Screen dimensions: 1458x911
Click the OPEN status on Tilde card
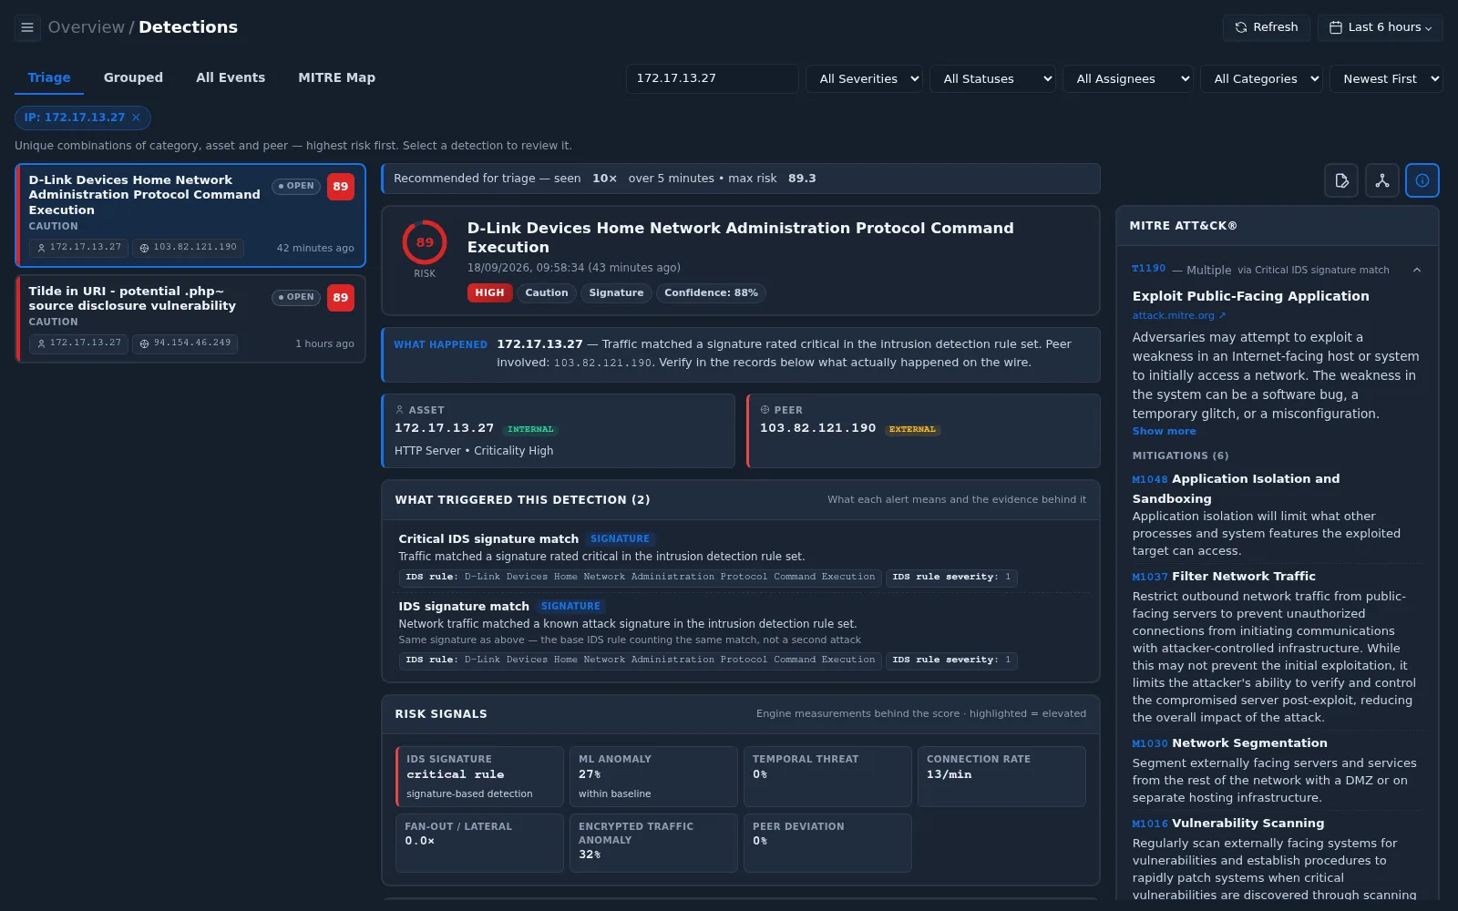point(296,297)
